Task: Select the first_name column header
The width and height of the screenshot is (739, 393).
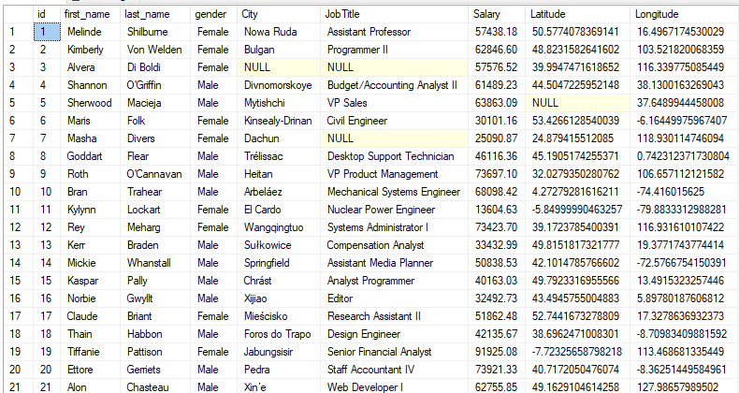Action: tap(90, 14)
